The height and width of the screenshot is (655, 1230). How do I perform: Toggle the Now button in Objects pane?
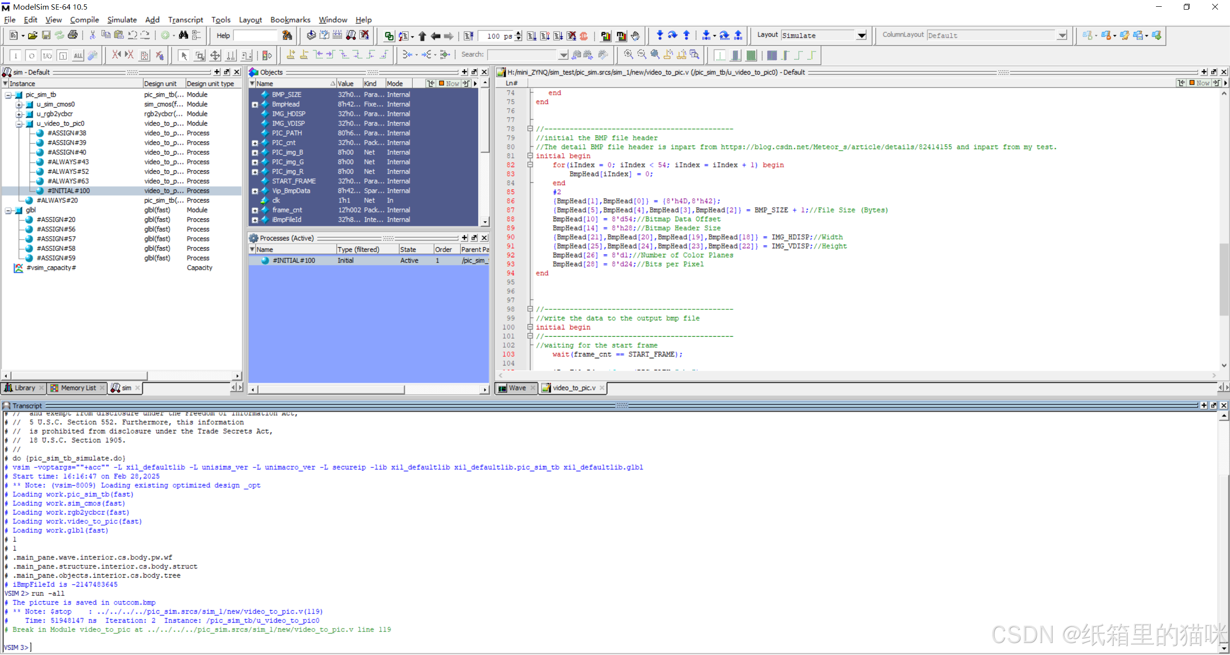pyautogui.click(x=449, y=84)
